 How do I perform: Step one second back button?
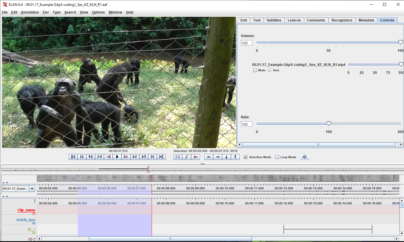(x=91, y=157)
